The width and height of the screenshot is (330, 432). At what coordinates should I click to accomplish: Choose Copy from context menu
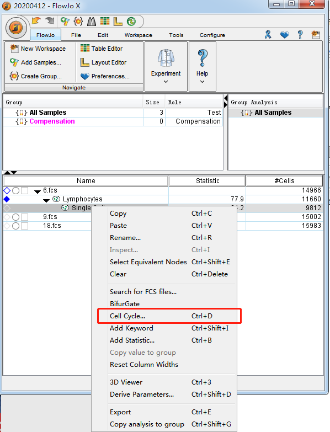[x=164, y=214]
